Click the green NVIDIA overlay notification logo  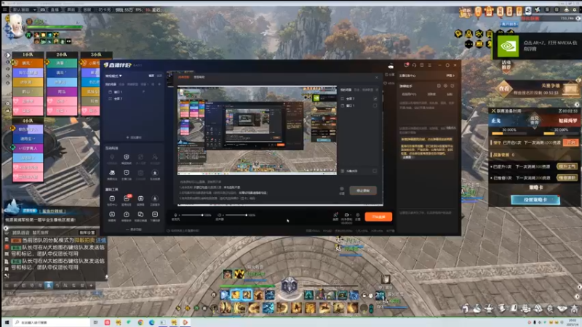pos(508,46)
